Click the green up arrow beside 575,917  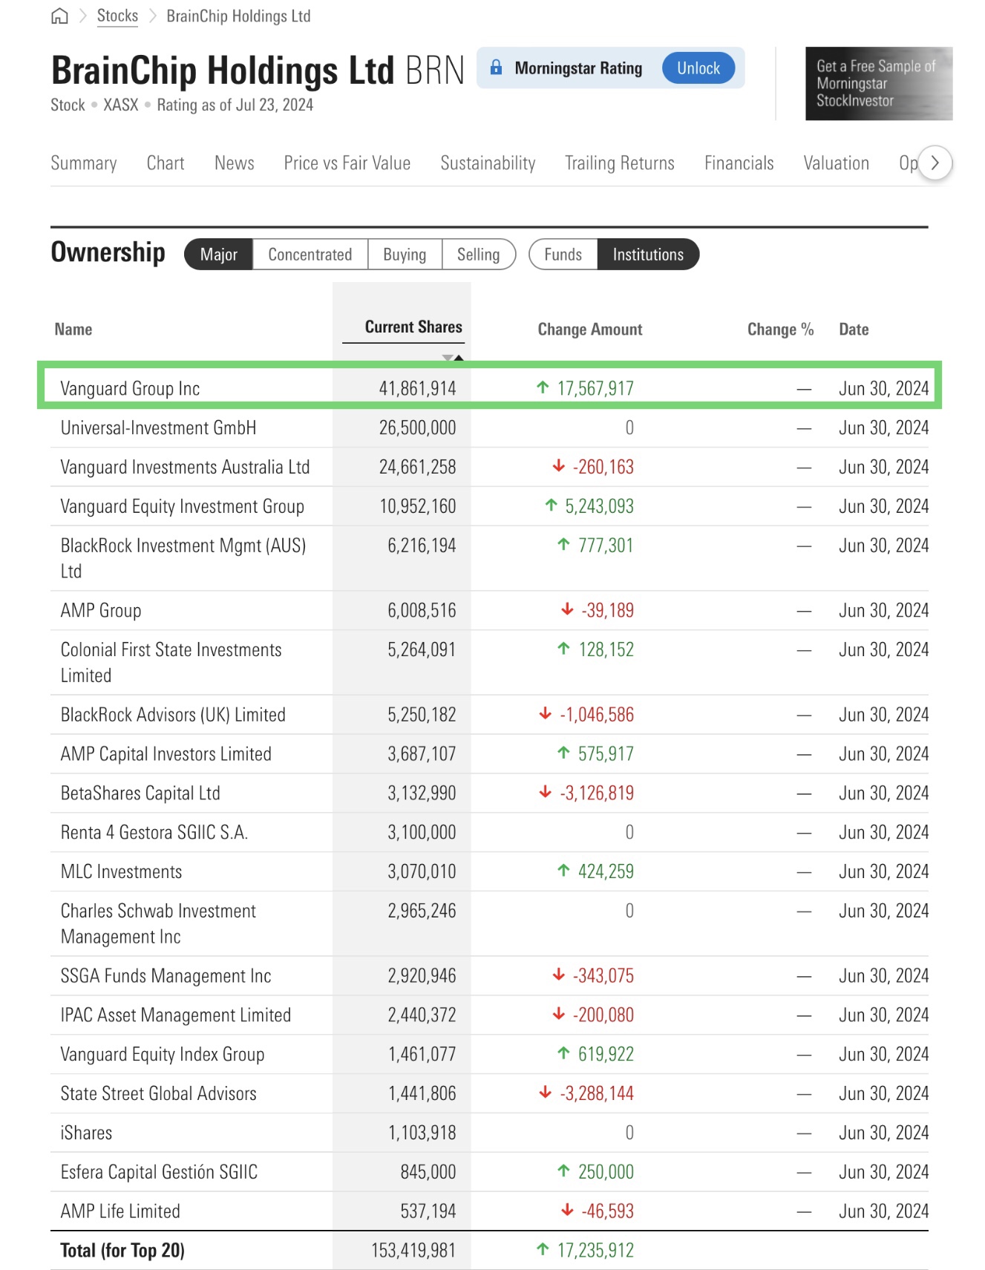pos(563,753)
